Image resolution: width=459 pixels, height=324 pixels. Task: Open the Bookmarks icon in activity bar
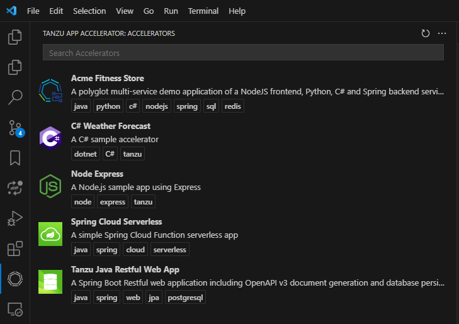point(15,158)
